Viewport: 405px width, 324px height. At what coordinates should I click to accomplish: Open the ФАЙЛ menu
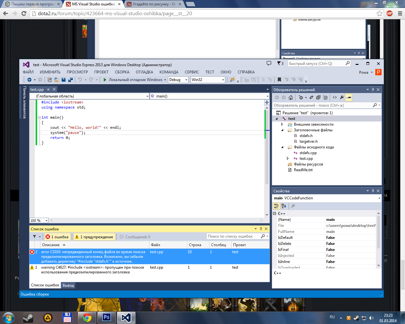(x=28, y=72)
